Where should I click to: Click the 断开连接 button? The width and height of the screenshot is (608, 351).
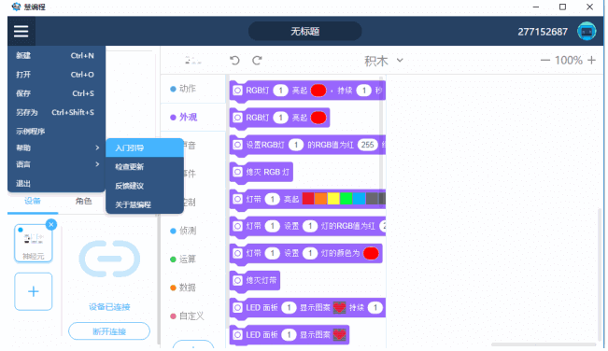(x=109, y=331)
